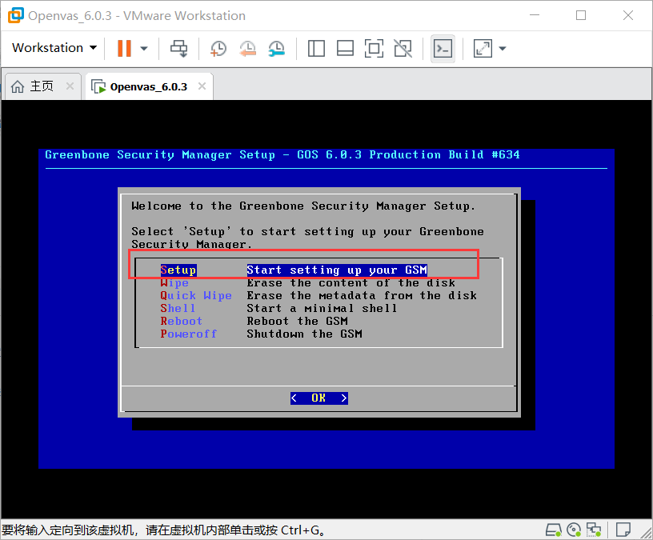
Task: Select the Wipe menu entry
Action: [x=174, y=282]
